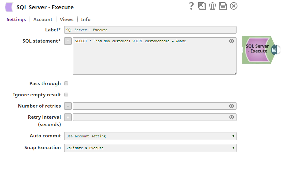Save settings with the floppy disk icon
The image size is (282, 170).
(x=223, y=6)
